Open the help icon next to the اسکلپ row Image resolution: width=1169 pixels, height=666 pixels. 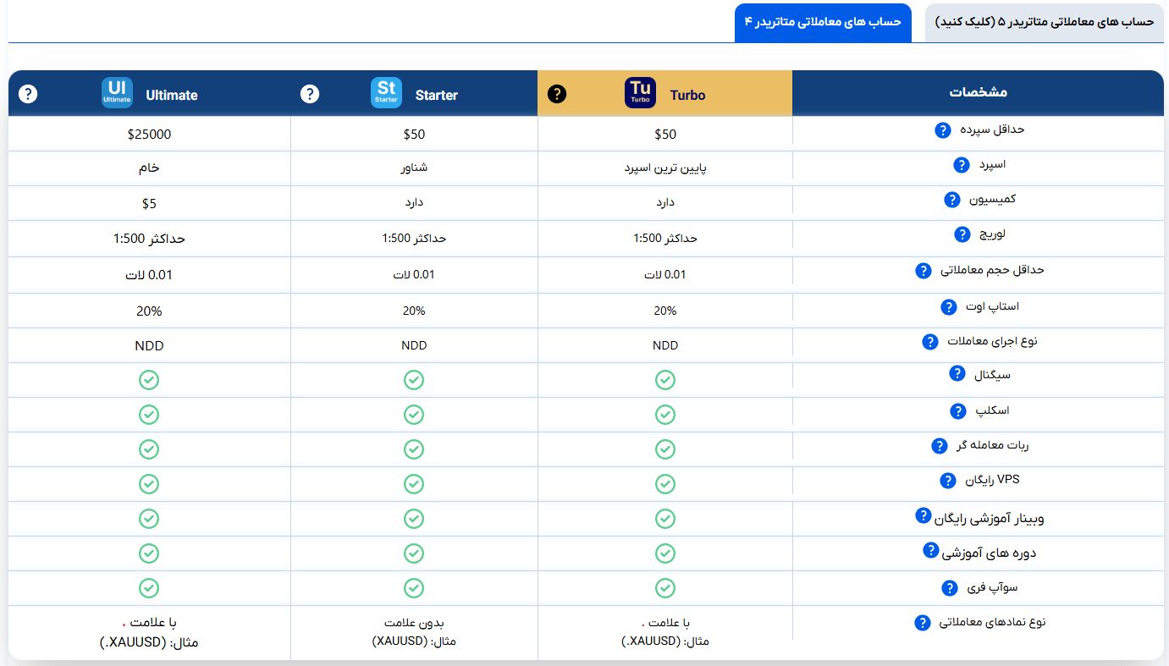[x=958, y=410]
